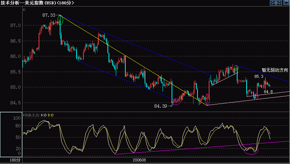Click the 85.3 resistance annotation
Image resolution: width=290 pixels, height=164 pixels.
pyautogui.click(x=259, y=76)
